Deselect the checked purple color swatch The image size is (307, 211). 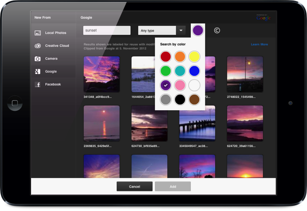(x=166, y=85)
